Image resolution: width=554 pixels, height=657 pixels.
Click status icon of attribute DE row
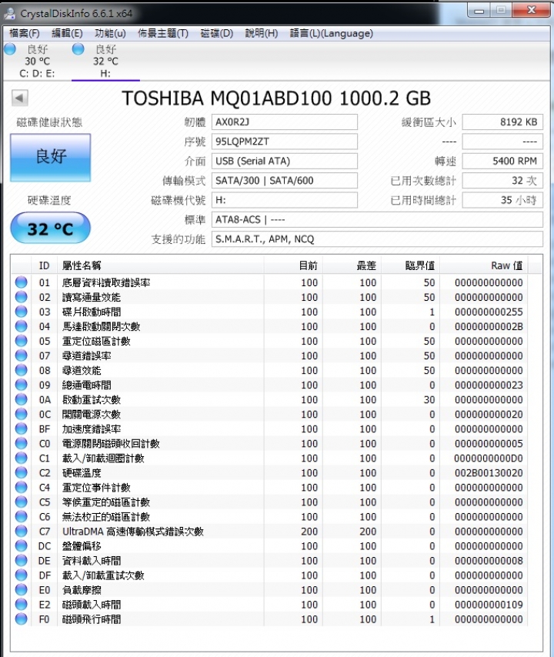[21, 561]
